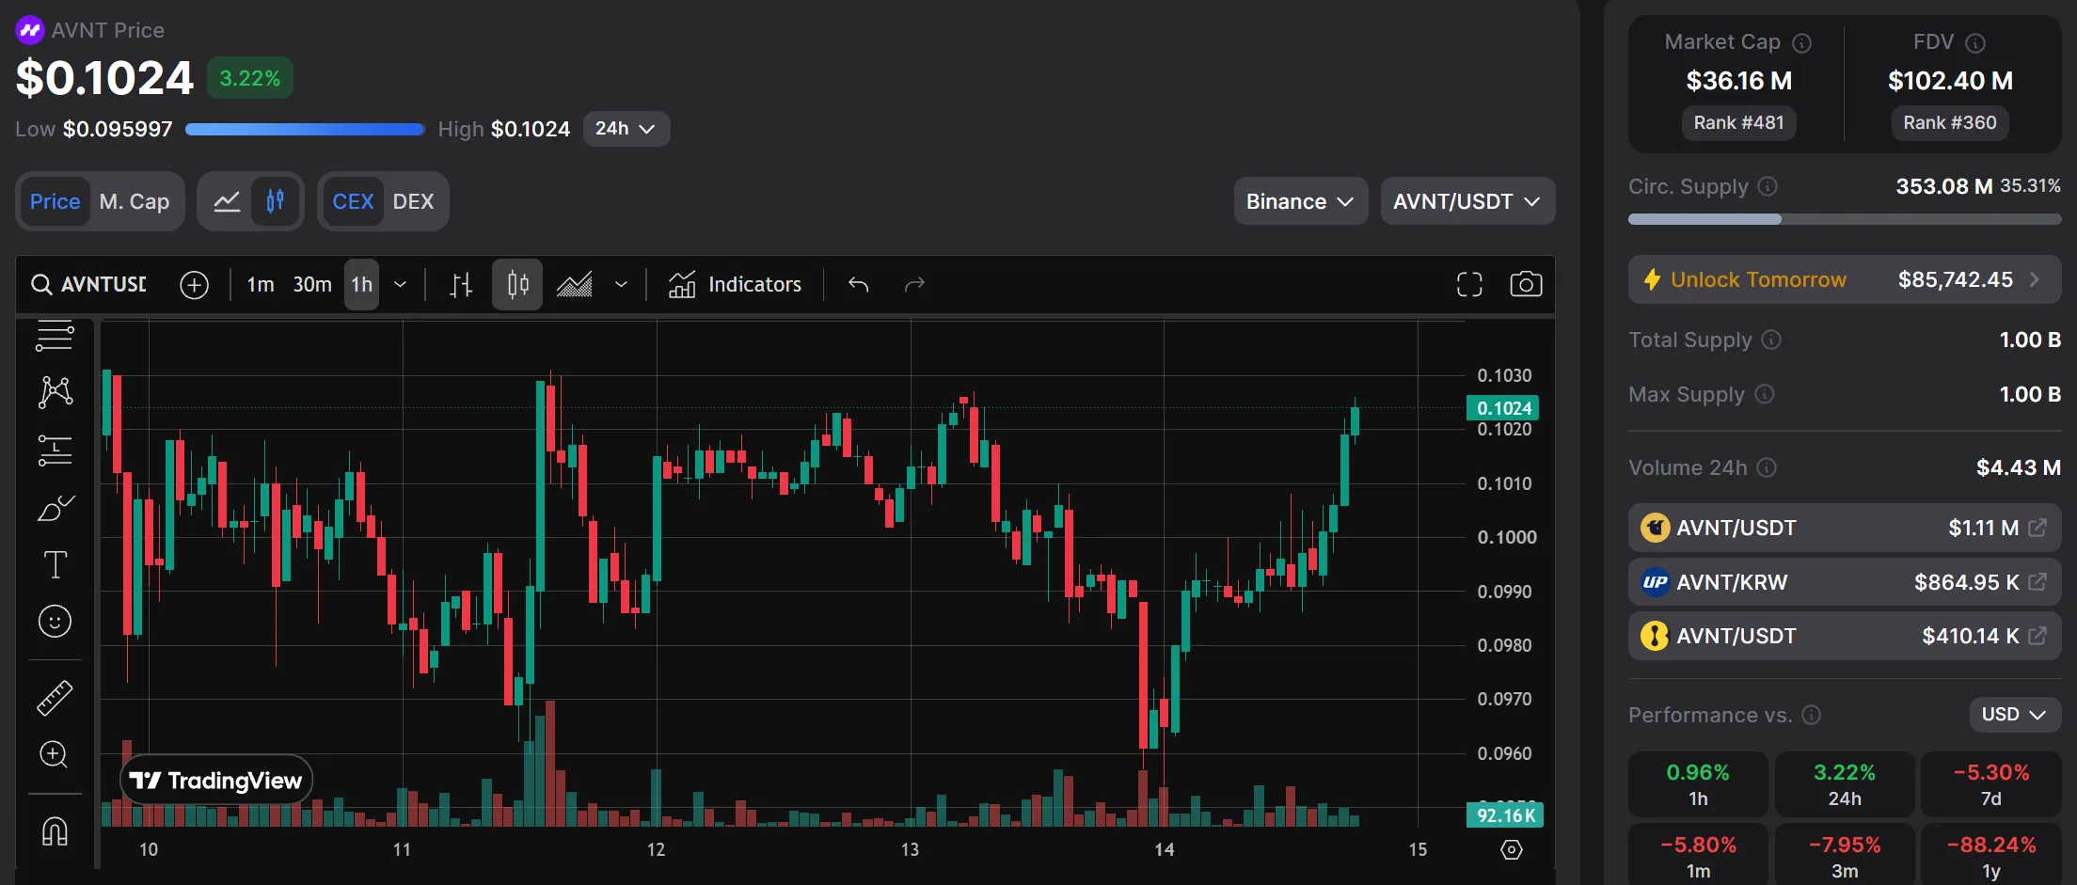Viewport: 2077px width, 885px height.
Task: Open the AVNT/KRW market link
Action: click(1845, 582)
